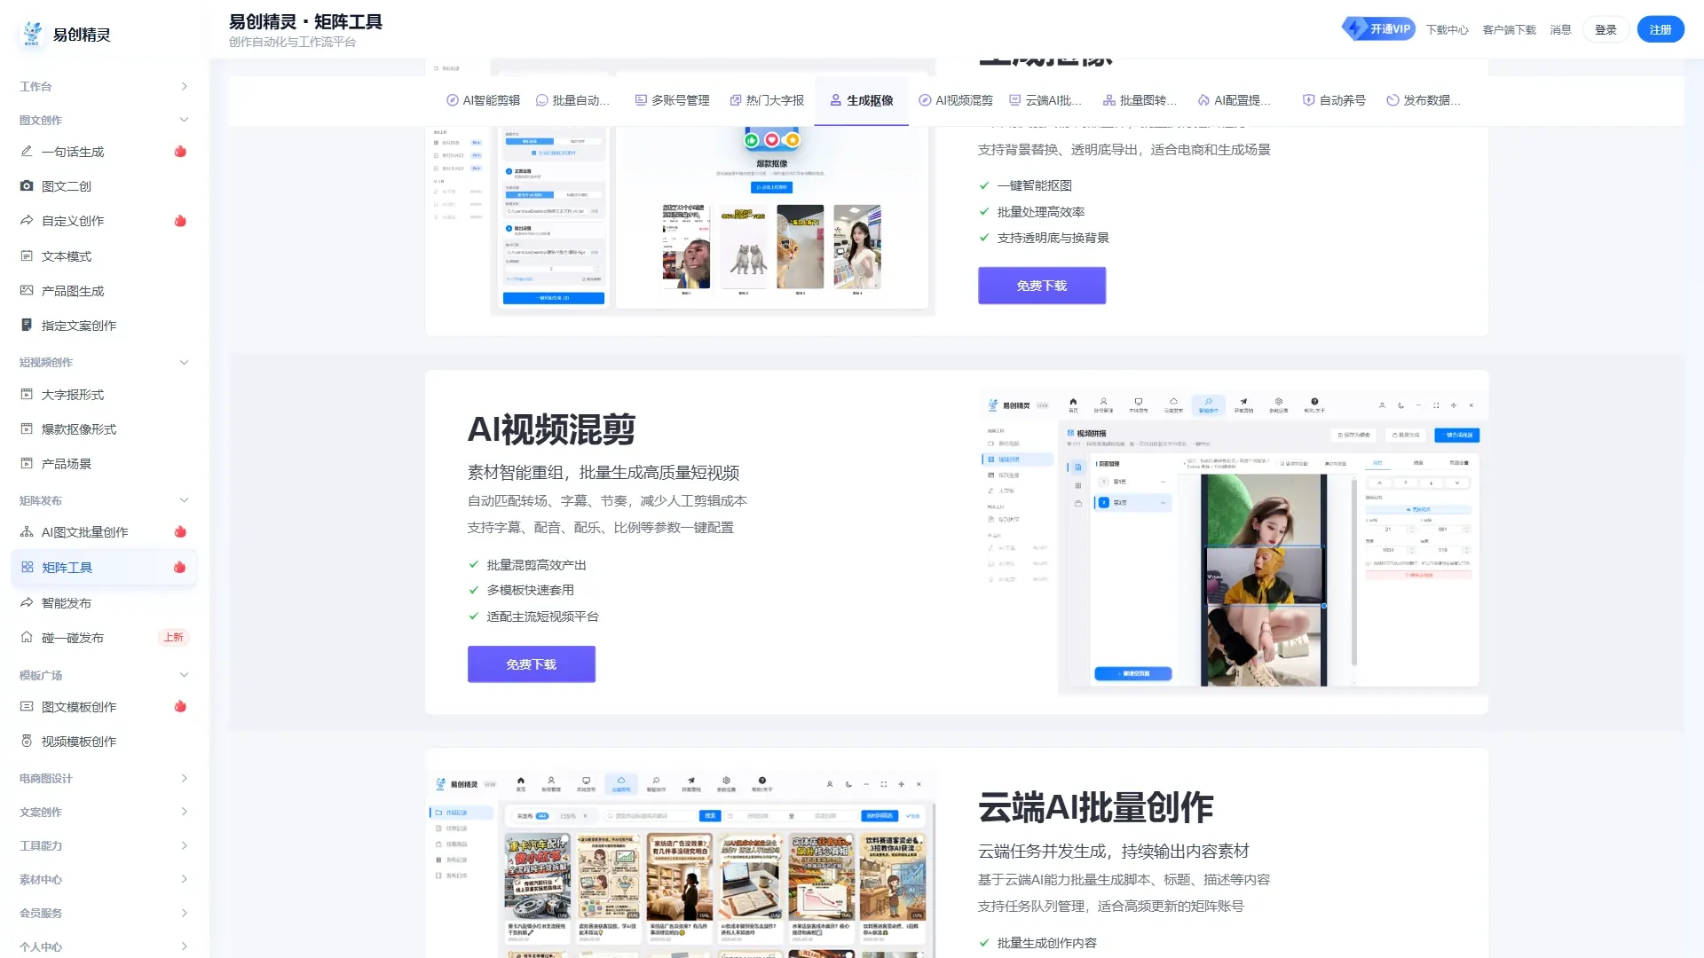Expand the 工具能力 sidebar section
Image resolution: width=1704 pixels, height=958 pixels.
104,845
